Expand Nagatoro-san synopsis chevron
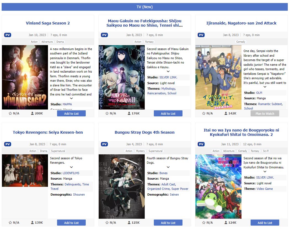Viewport: 290px width, 230px height. 265,87
